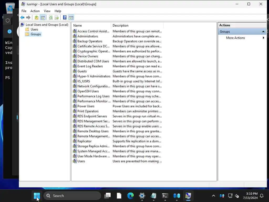Toggle the Show/Hide Action Pane icon
269x202 pixels.
pyautogui.click(x=71, y=17)
